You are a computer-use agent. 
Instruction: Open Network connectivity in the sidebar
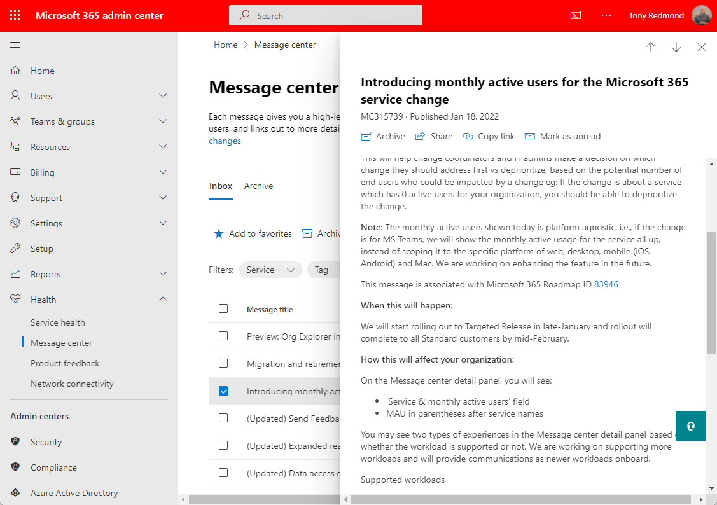[x=72, y=384]
